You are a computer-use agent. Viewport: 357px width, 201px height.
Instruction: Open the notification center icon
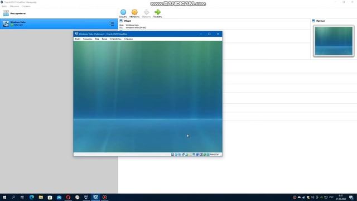pos(351,197)
